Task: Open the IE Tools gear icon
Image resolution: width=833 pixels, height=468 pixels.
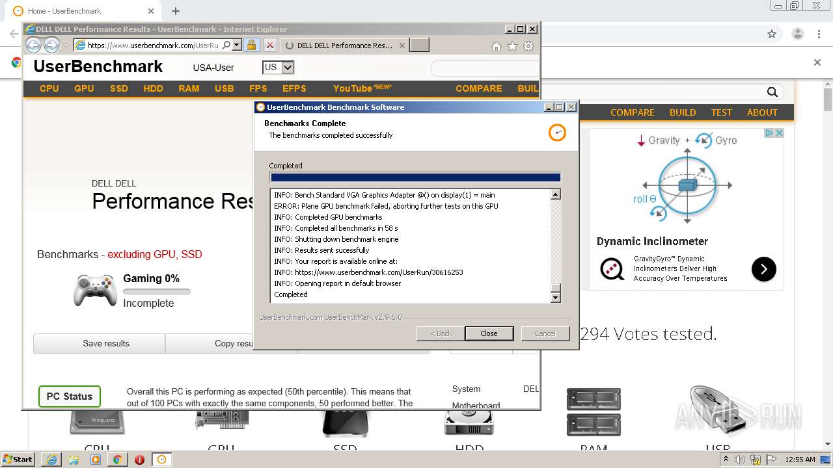Action: coord(528,46)
